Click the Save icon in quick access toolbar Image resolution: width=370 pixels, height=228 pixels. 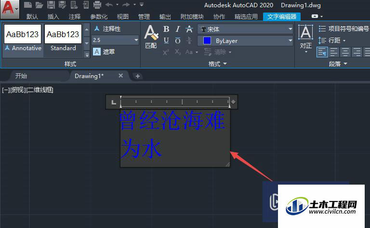tap(51, 4)
